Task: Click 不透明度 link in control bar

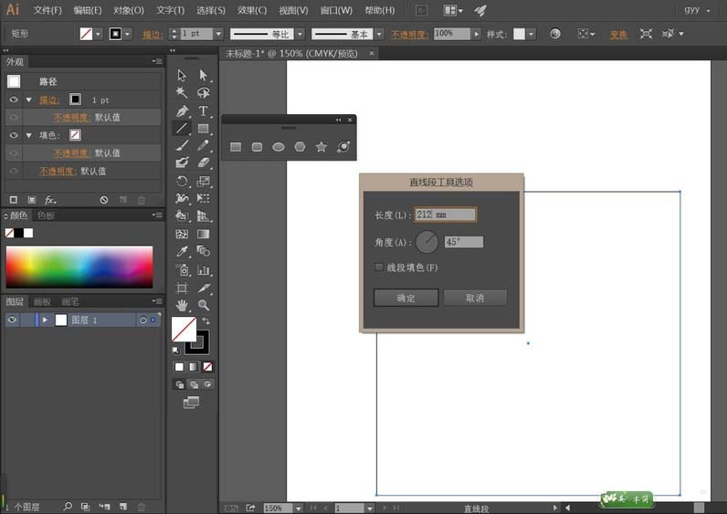Action: pyautogui.click(x=410, y=35)
